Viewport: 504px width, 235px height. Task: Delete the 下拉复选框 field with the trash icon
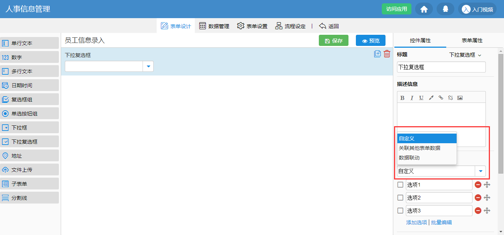tap(387, 54)
